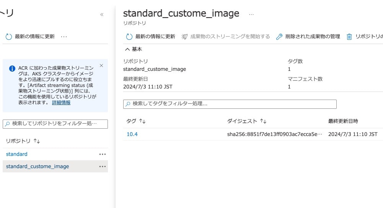The height and width of the screenshot is (208, 383).
Task: Click the マニフェスト数 label
Action: [x=305, y=79]
